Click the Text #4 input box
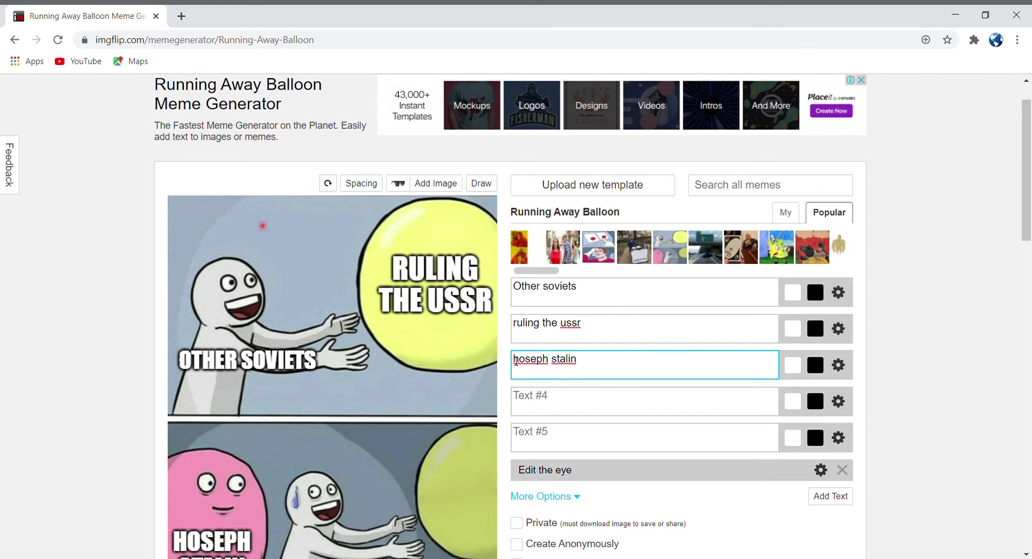Viewport: 1032px width, 559px height. pos(644,401)
